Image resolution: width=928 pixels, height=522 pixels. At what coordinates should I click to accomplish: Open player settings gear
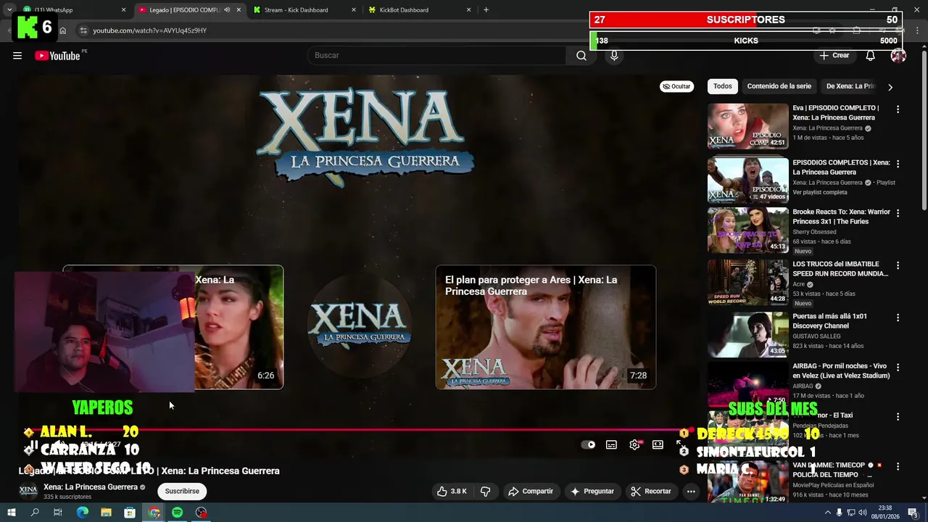pyautogui.click(x=634, y=444)
